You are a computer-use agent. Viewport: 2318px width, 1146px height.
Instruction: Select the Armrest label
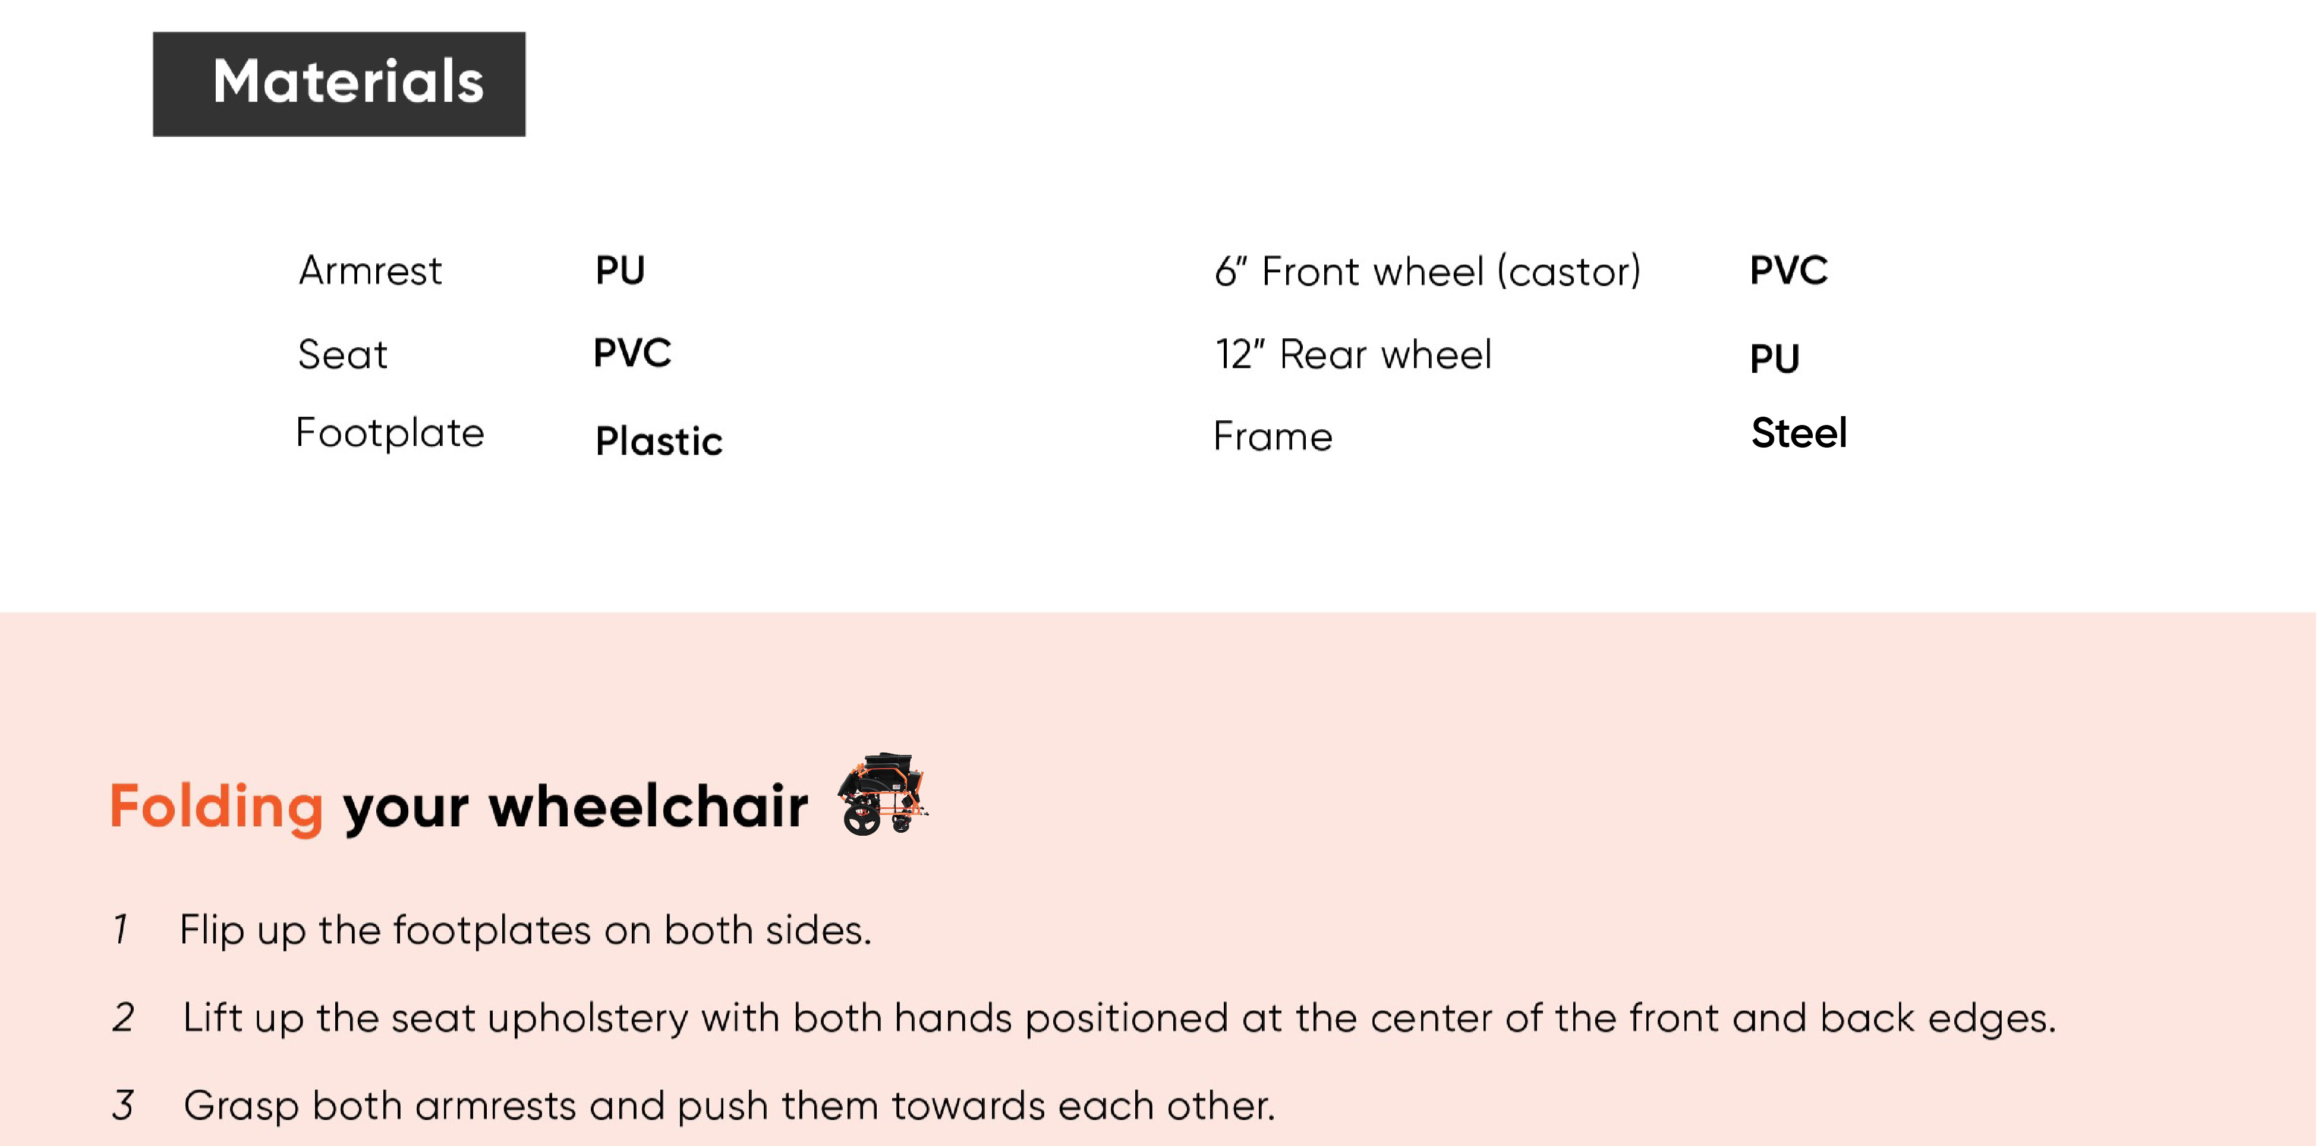(x=370, y=270)
